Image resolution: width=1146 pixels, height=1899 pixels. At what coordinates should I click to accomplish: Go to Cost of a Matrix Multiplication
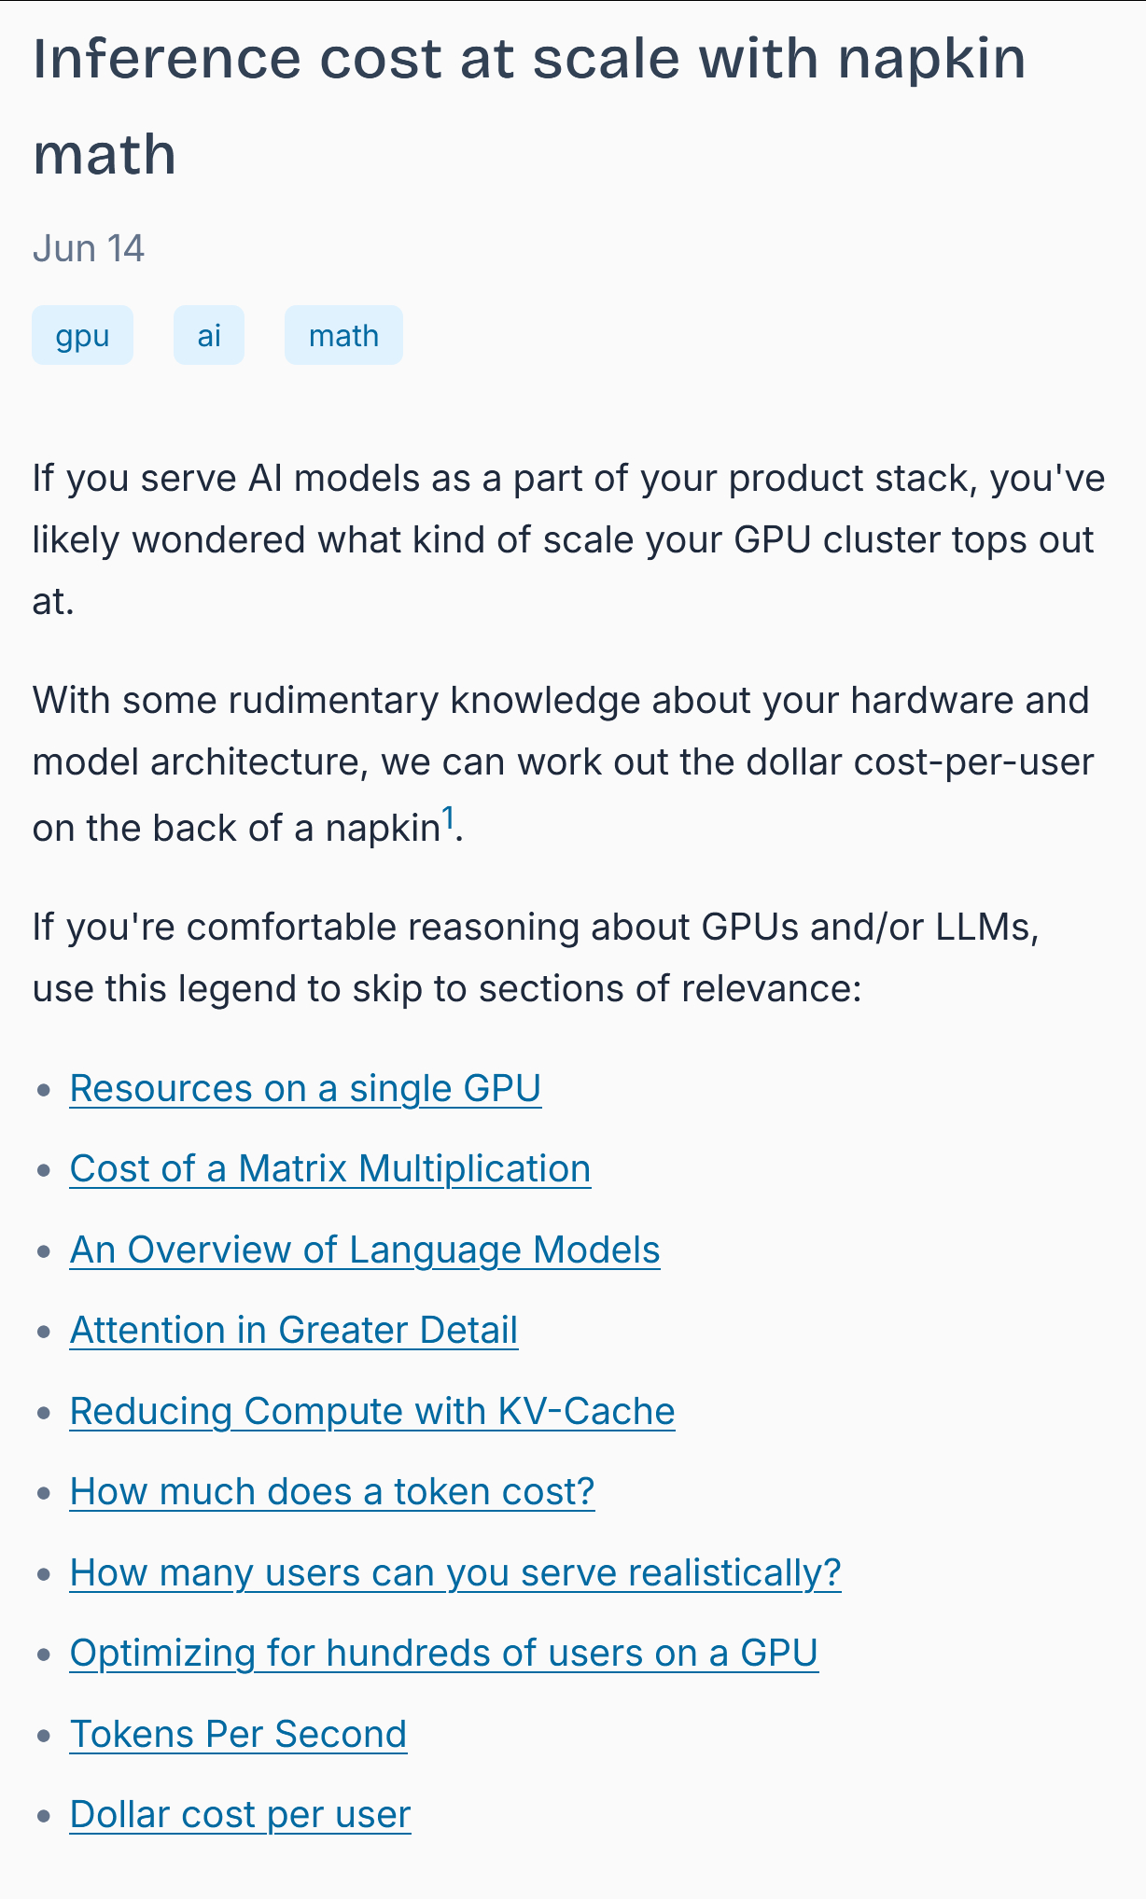(330, 1169)
